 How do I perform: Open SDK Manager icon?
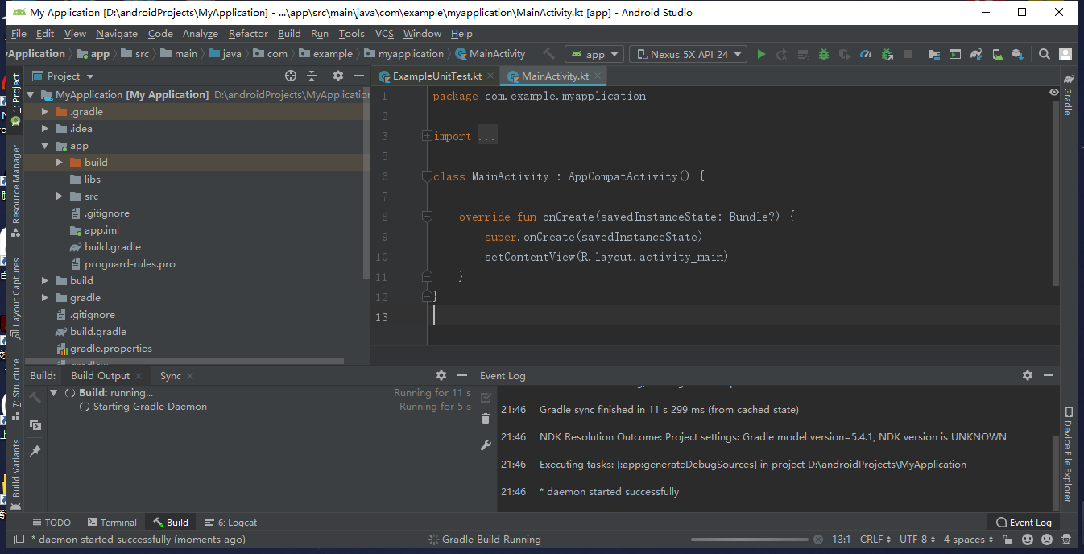pos(1018,54)
